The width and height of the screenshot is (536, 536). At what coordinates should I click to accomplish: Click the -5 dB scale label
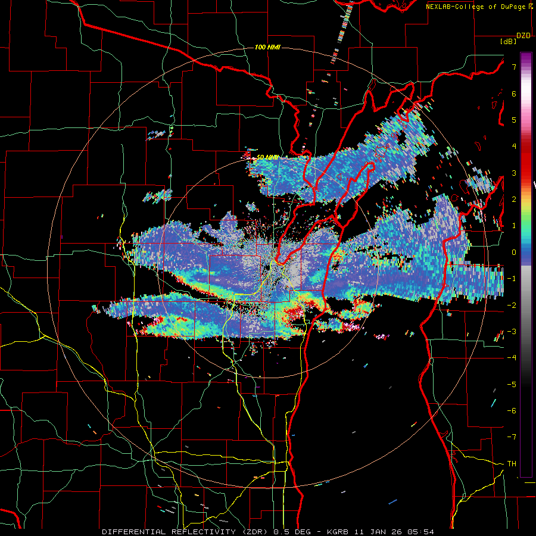tap(512, 385)
